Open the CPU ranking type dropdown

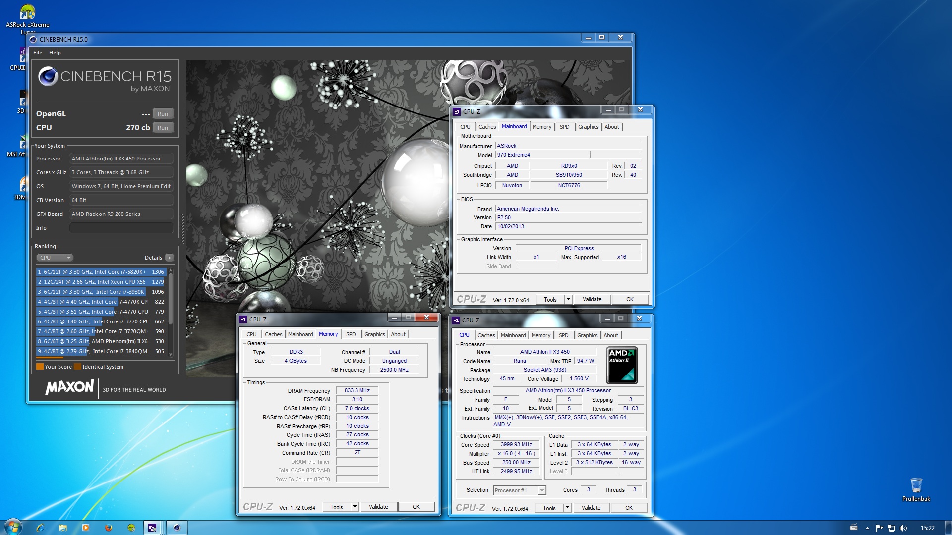[55, 258]
